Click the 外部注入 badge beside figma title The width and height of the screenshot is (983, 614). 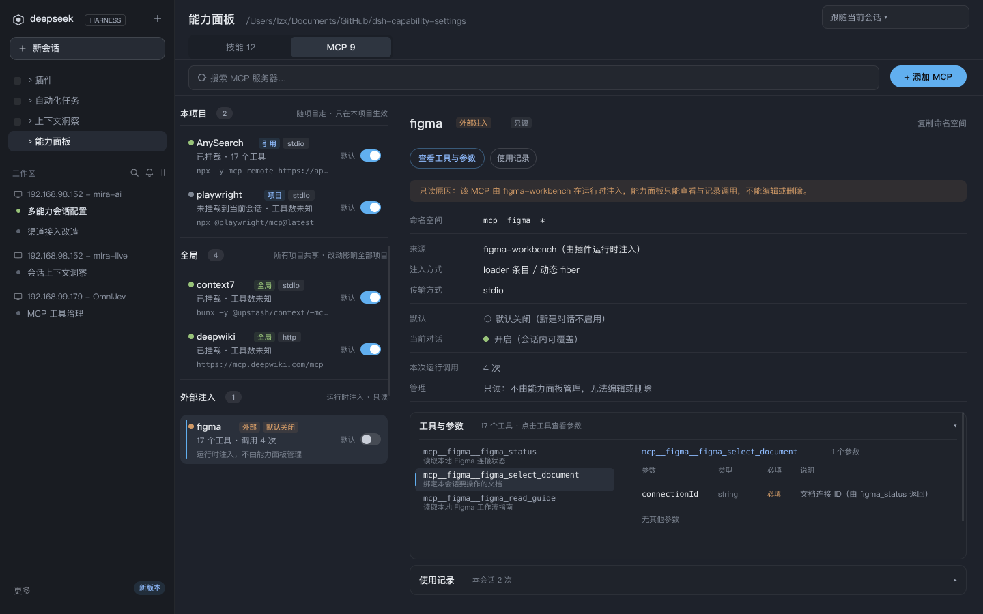click(473, 123)
